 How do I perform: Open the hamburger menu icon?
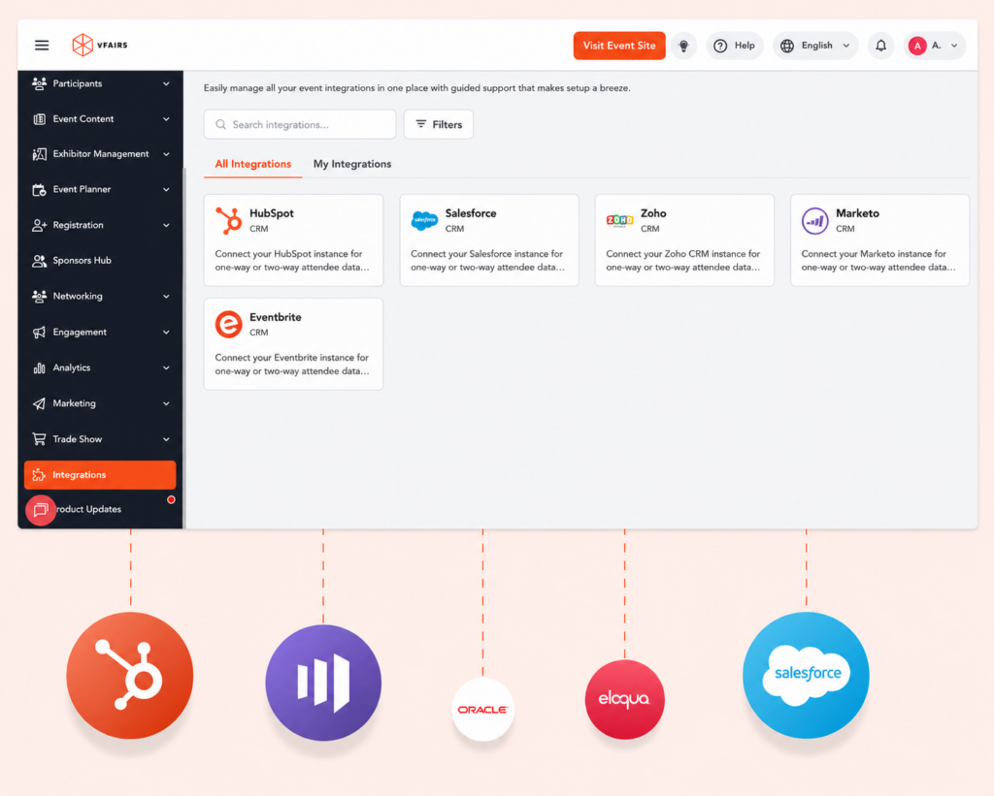coord(42,45)
